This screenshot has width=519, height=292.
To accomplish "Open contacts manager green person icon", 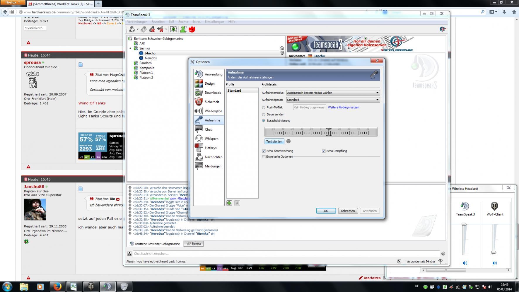I will click(x=183, y=29).
